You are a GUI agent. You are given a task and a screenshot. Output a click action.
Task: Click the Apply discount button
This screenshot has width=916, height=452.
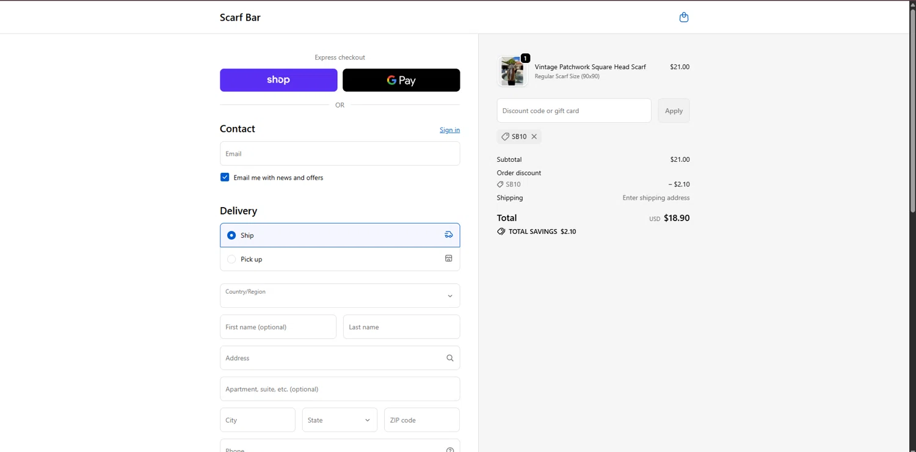pyautogui.click(x=674, y=111)
